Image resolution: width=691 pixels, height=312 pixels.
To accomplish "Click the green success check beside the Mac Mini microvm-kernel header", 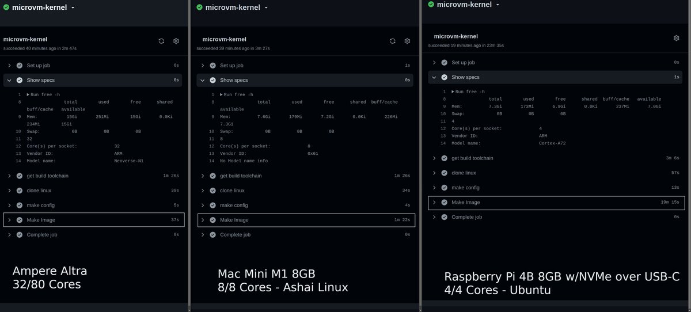I will pos(200,7).
